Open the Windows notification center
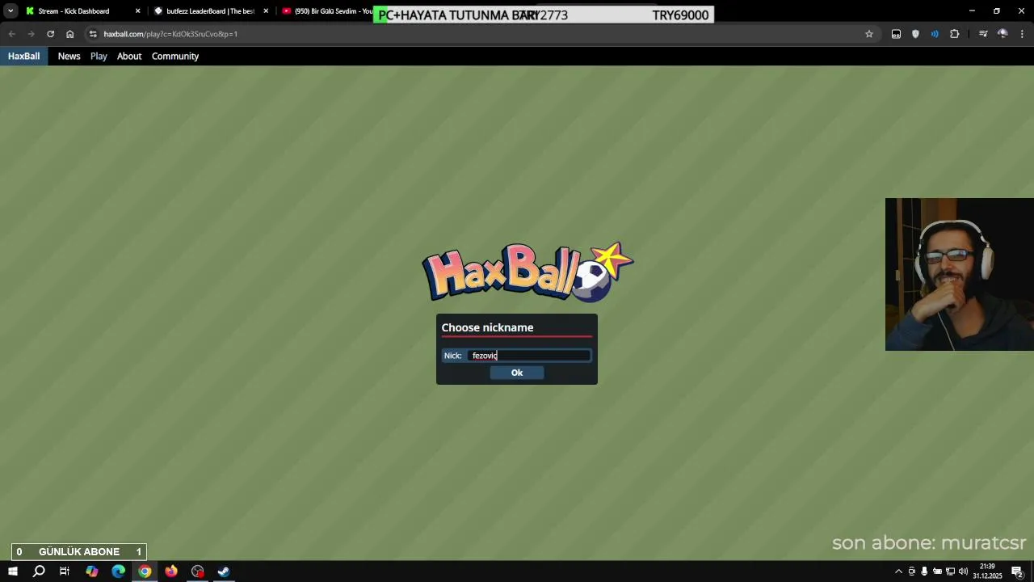Image resolution: width=1034 pixels, height=582 pixels. [1018, 571]
